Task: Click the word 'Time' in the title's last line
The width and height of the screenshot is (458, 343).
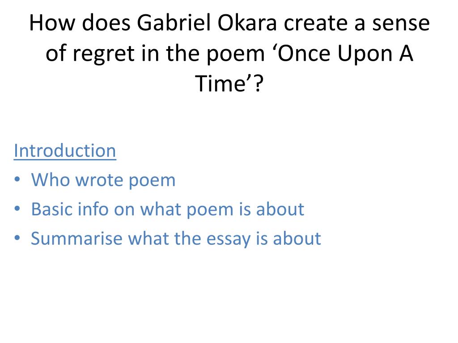Action: coord(221,84)
